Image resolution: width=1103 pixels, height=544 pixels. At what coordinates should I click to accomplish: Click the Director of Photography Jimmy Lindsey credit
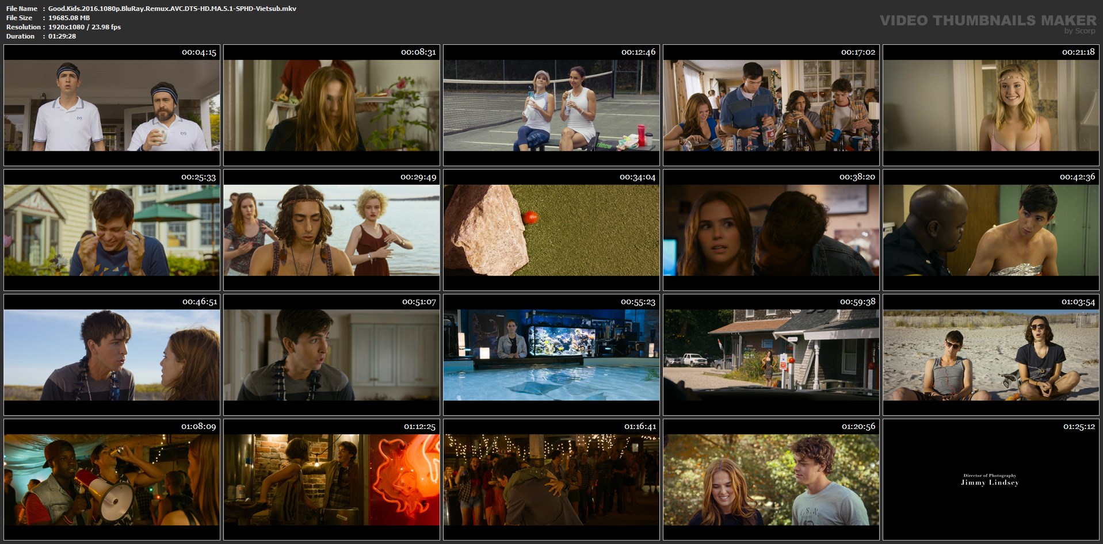[x=990, y=480]
